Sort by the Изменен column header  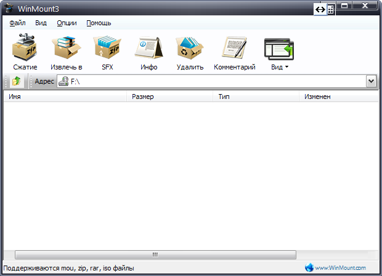point(339,97)
